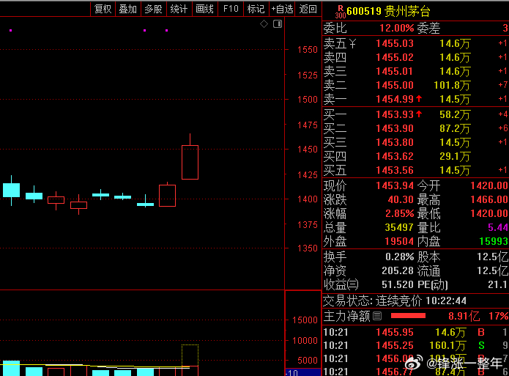The image size is (509, 376).
Task: Click the 内盘 value 15993
Action: [x=494, y=241]
